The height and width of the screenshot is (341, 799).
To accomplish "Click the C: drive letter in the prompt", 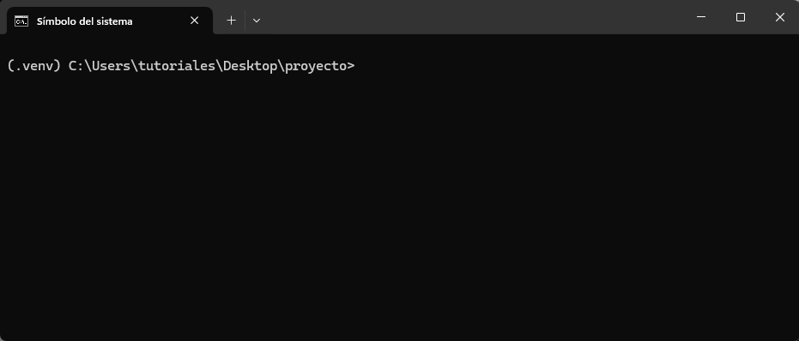I will tap(73, 66).
